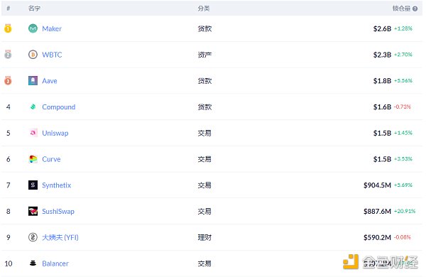Sort by the 名字 column header

point(34,9)
